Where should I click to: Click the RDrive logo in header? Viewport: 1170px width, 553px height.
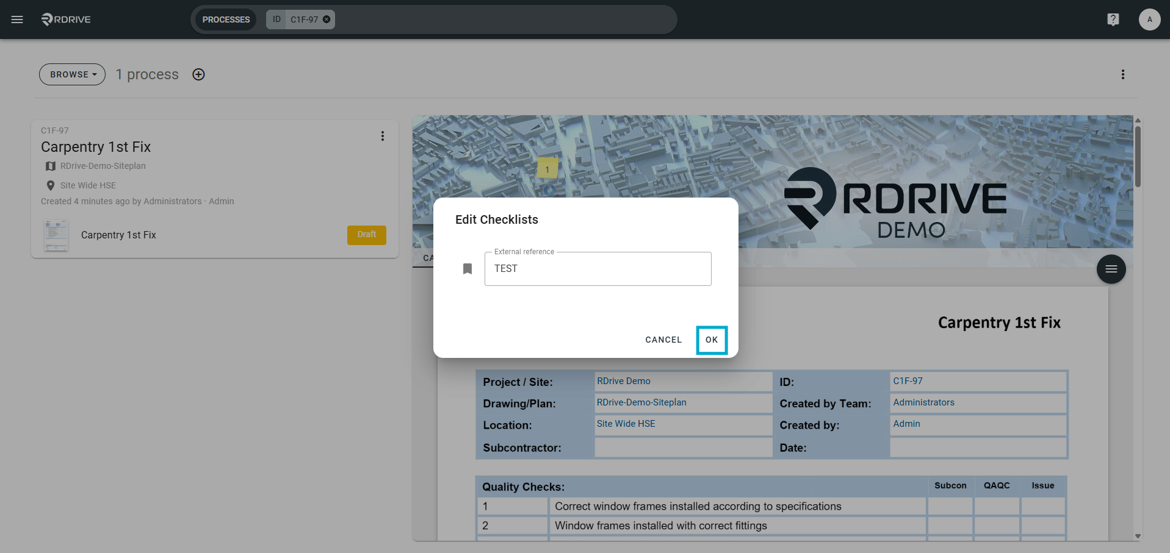[x=66, y=20]
